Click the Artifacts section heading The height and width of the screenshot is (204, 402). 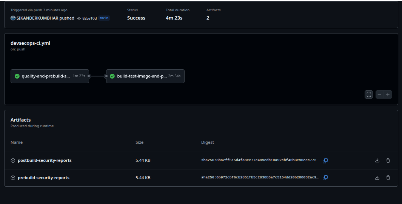pyautogui.click(x=20, y=120)
